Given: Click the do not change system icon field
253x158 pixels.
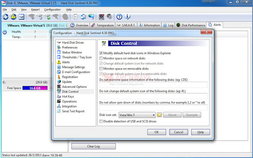Looking at the screenshot, I should (153, 96).
